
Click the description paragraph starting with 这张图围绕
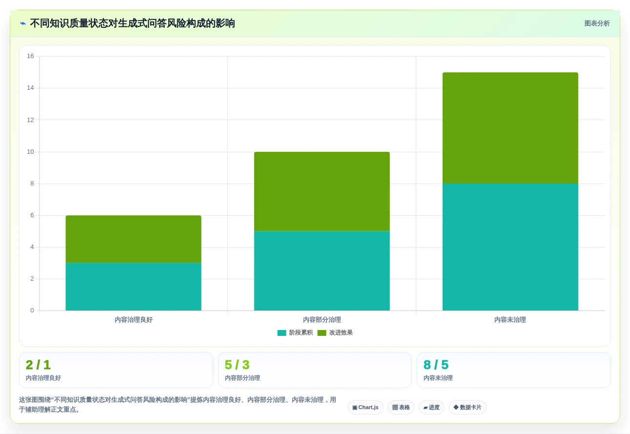point(178,405)
